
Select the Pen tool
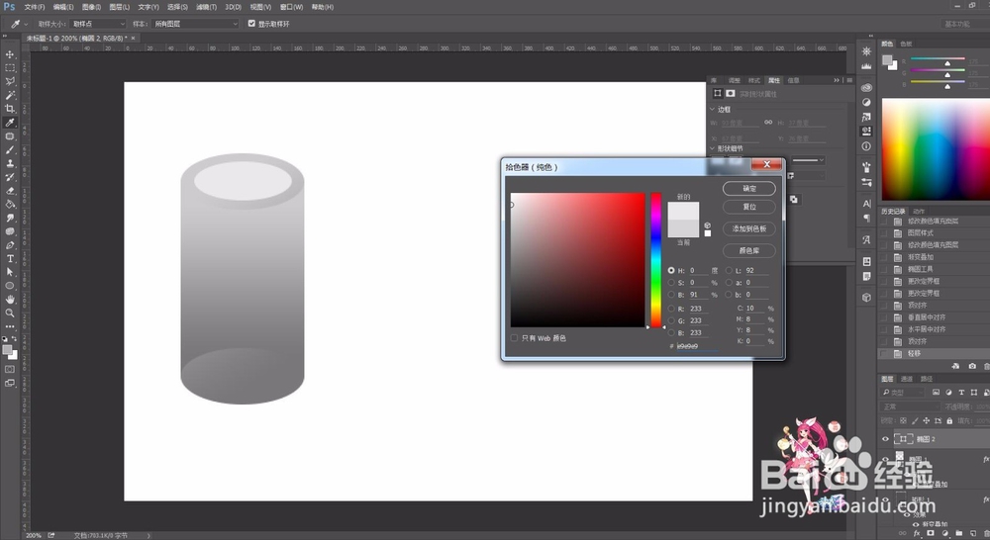10,244
